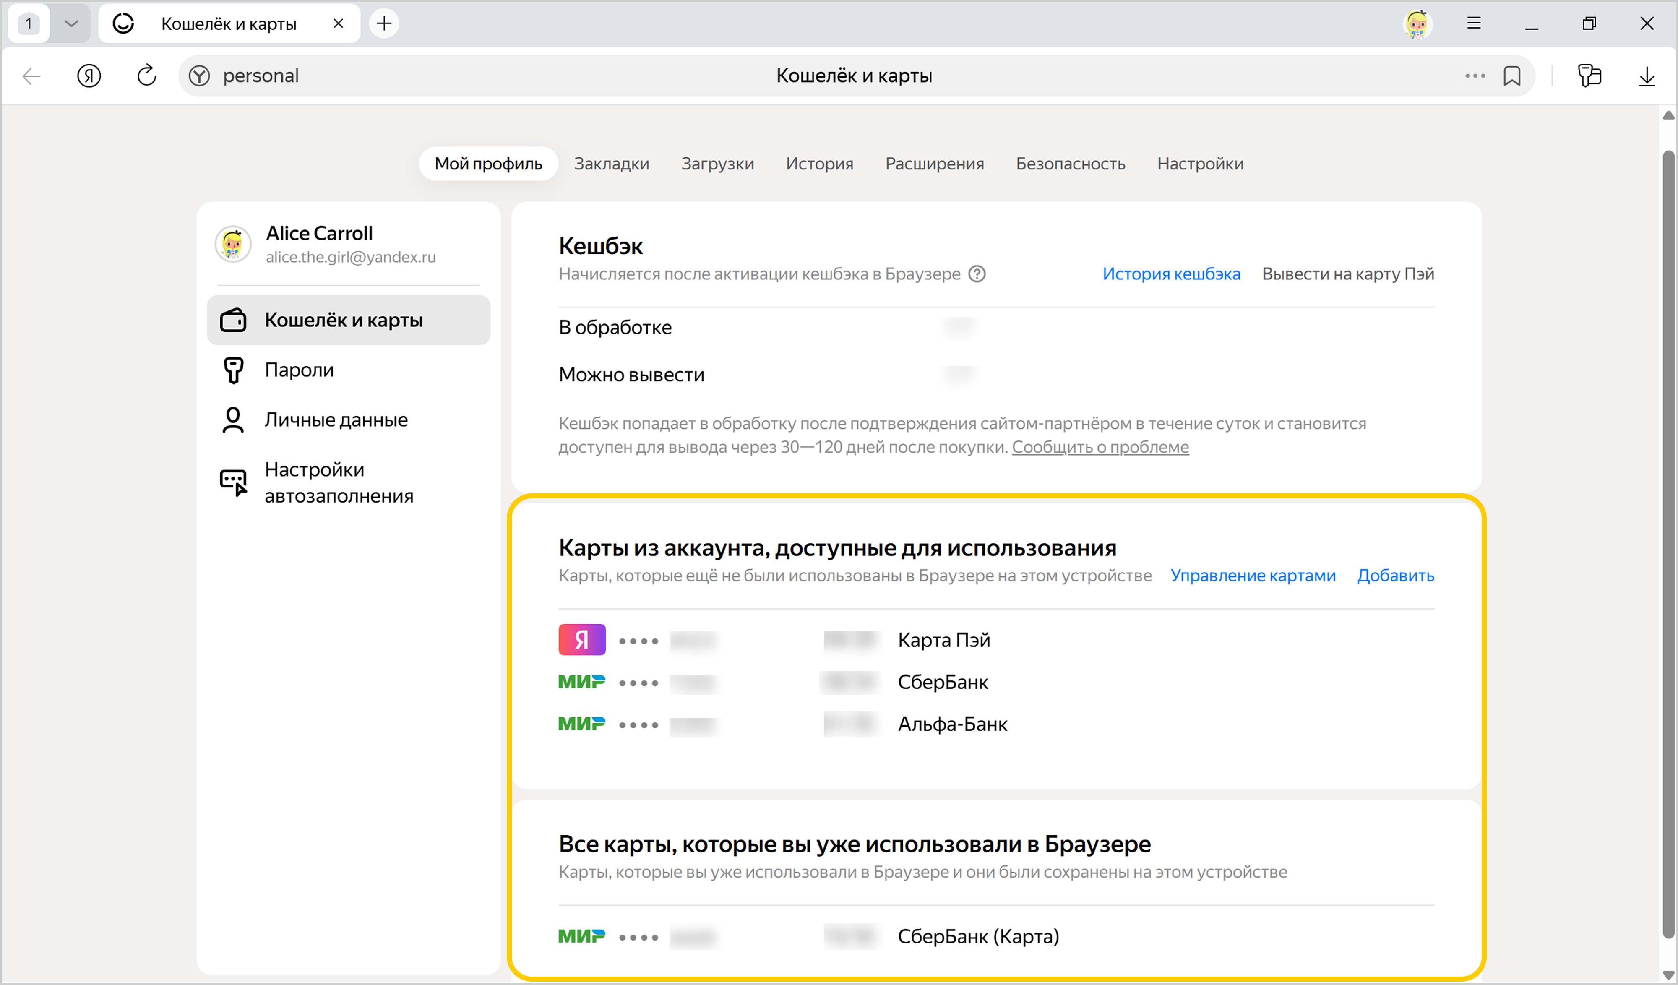Click Добавить to add a card

coord(1395,576)
